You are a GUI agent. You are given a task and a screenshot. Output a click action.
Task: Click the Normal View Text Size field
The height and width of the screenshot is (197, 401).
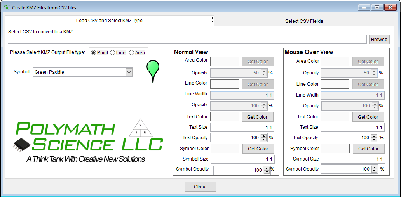242,127
